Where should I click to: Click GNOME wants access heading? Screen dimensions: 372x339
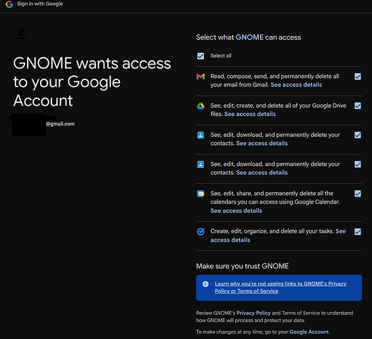coord(91,81)
